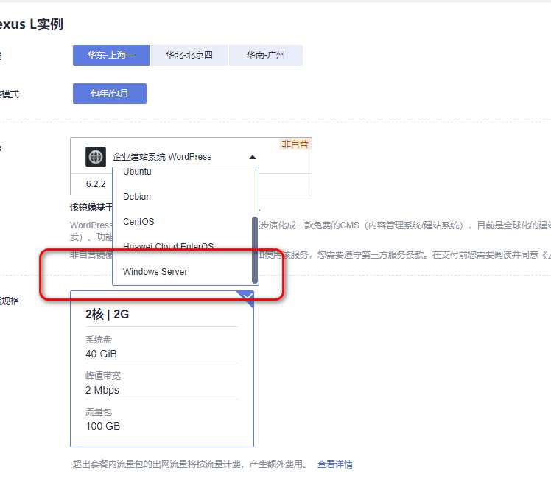This screenshot has height=479, width=551.
Task: Click the 100 GB traffic package value
Action: [102, 426]
